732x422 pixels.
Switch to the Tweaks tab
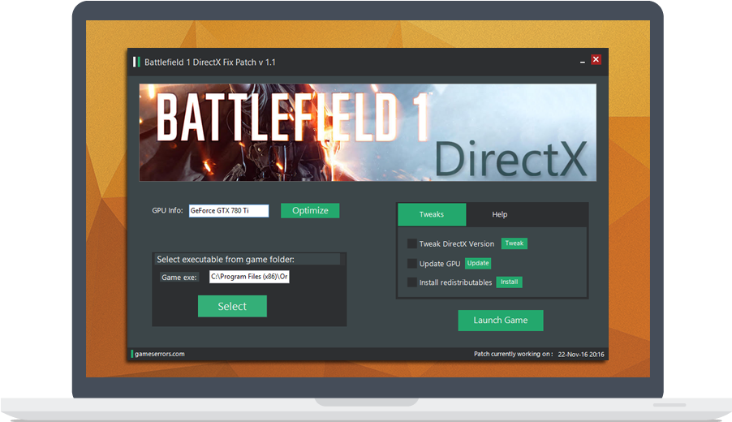tap(432, 214)
